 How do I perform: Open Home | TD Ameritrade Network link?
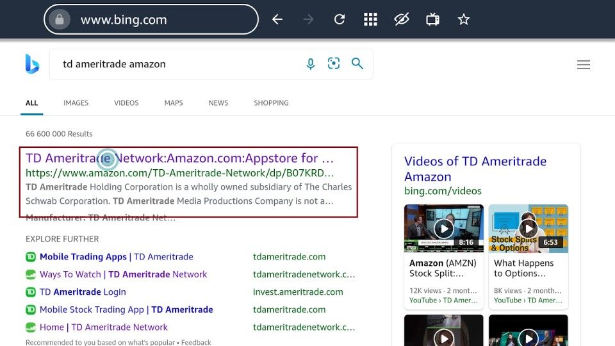[104, 327]
